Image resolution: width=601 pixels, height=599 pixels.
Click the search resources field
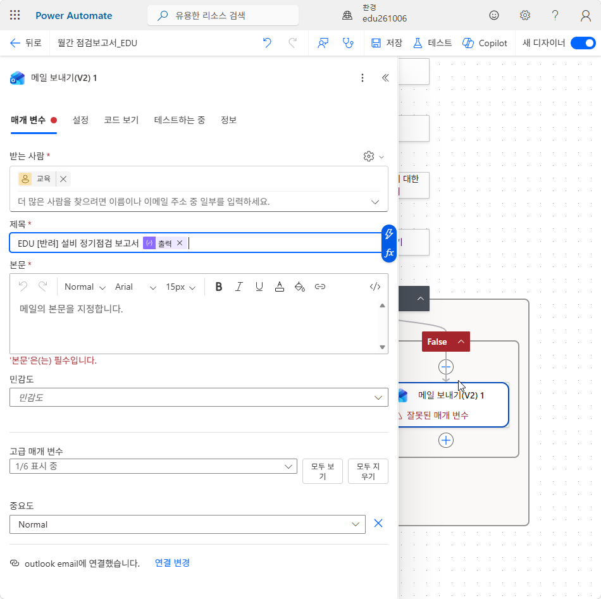[x=223, y=15]
